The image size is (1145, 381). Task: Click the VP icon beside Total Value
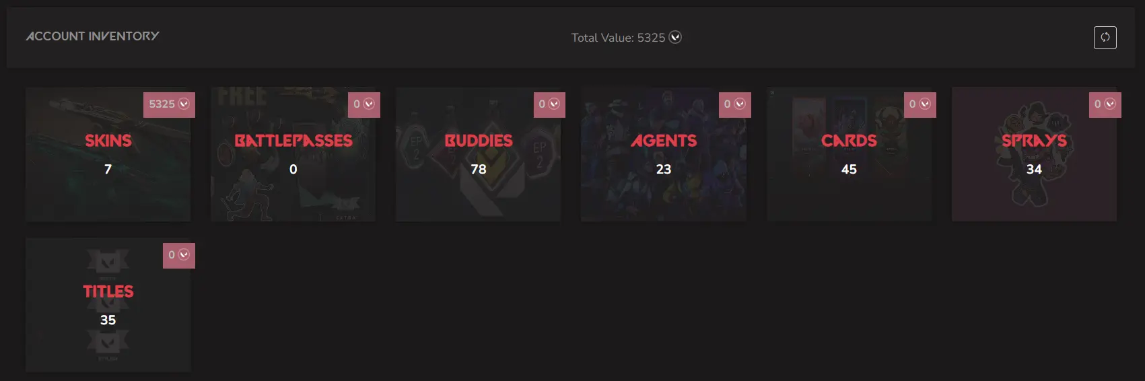675,37
